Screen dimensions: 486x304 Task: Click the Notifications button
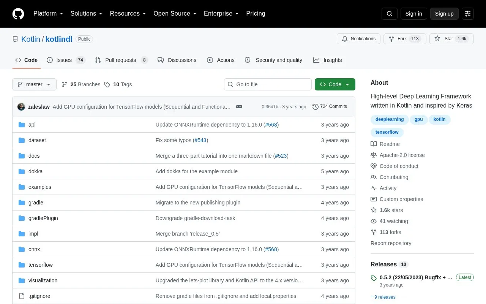[358, 39]
